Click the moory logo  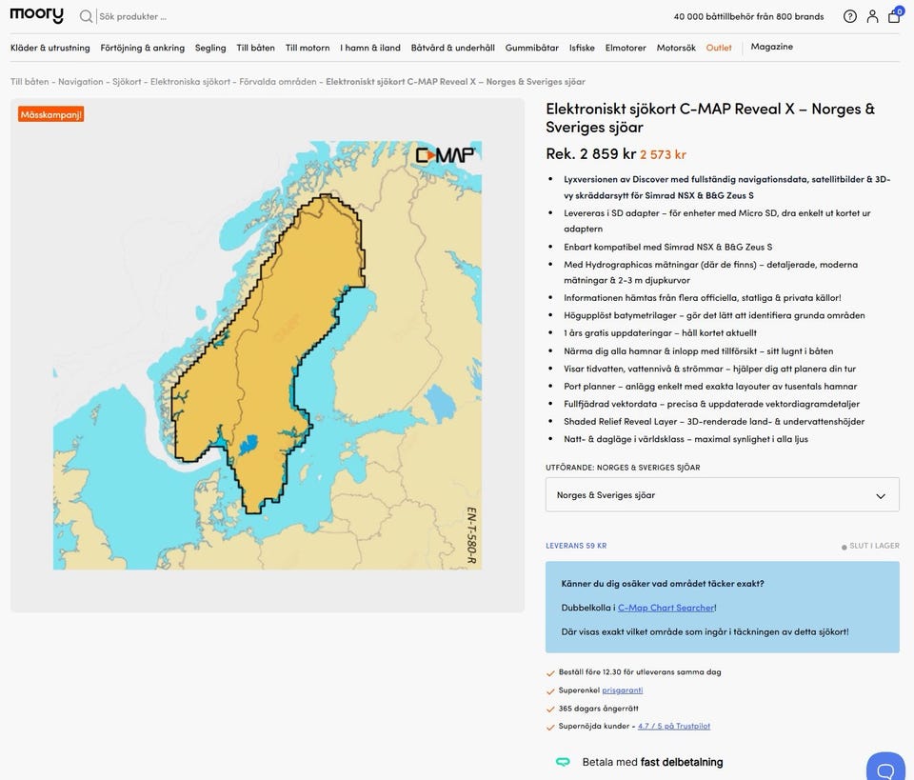(x=37, y=15)
